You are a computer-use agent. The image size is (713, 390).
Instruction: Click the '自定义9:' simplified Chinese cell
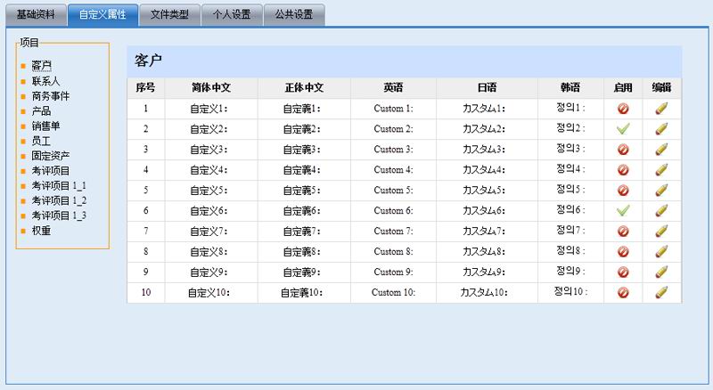coord(211,272)
